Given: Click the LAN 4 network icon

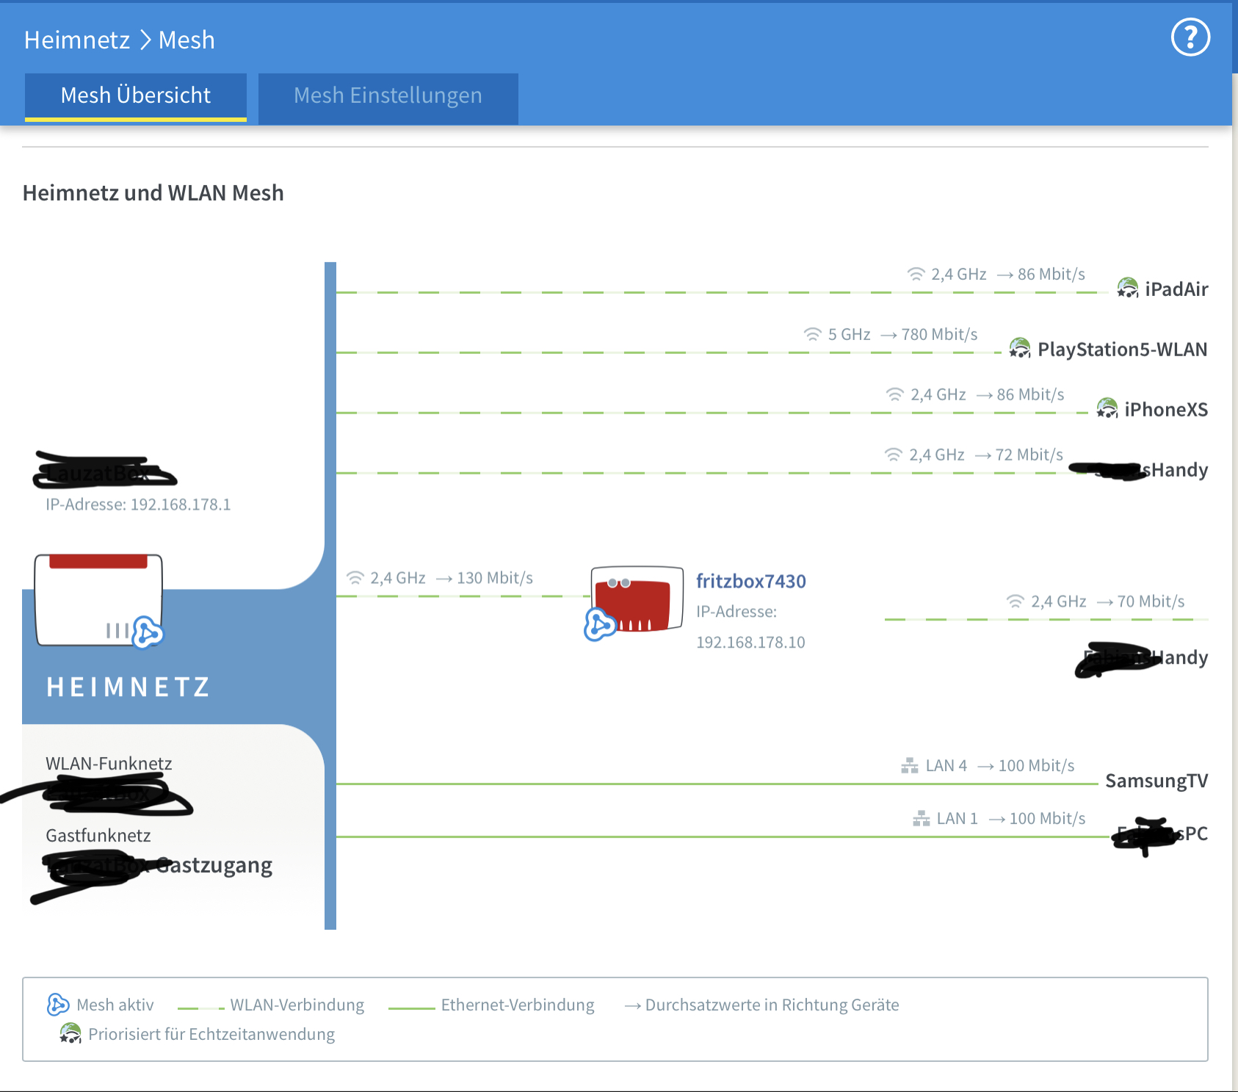Looking at the screenshot, I should 910,766.
